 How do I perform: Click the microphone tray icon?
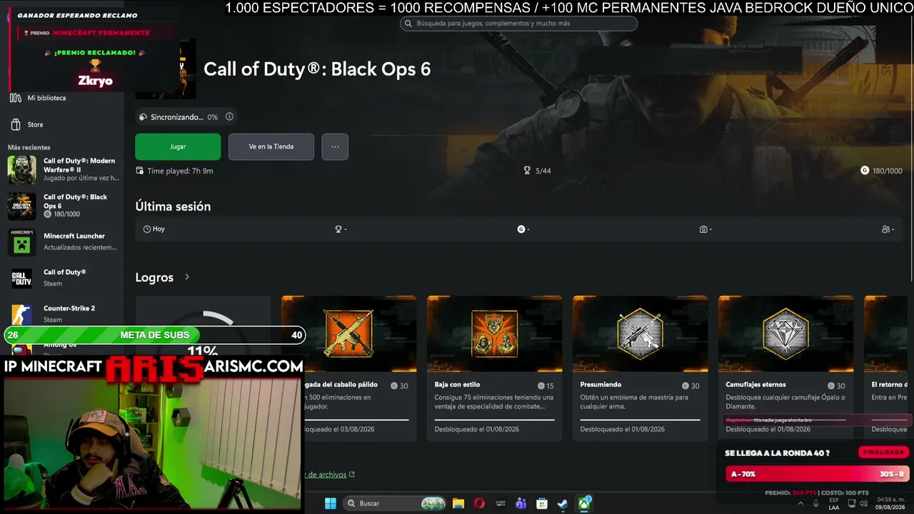[x=816, y=503]
